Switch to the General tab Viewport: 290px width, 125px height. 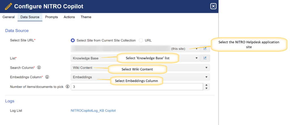pyautogui.click(x=8, y=17)
